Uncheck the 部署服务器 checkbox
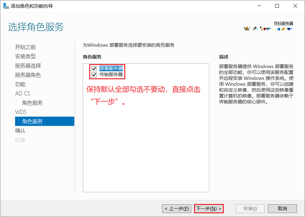The height and width of the screenshot is (217, 305). click(x=94, y=68)
